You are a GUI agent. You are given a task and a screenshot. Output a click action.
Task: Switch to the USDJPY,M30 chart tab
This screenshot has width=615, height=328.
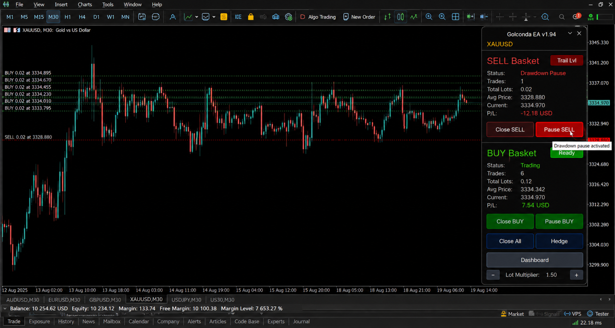[186, 300]
